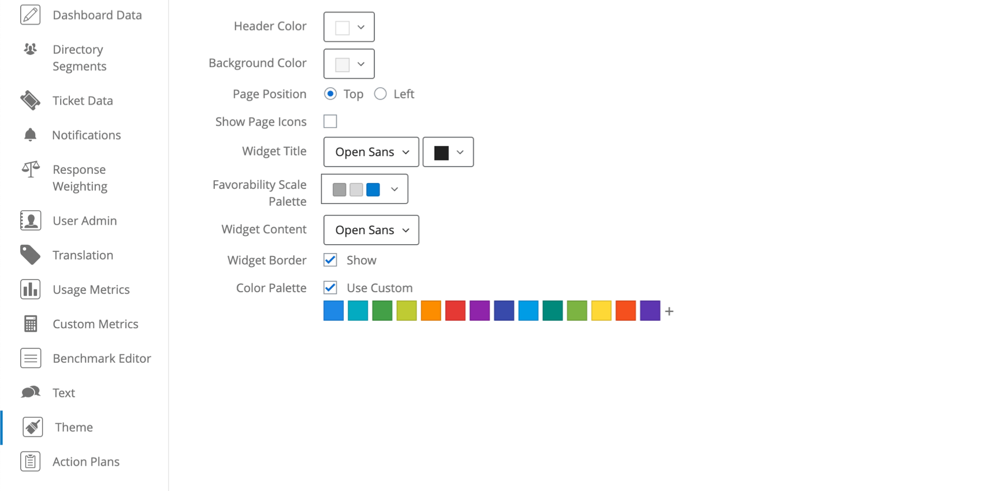Open Dashboard Data pencil icon

coord(30,14)
